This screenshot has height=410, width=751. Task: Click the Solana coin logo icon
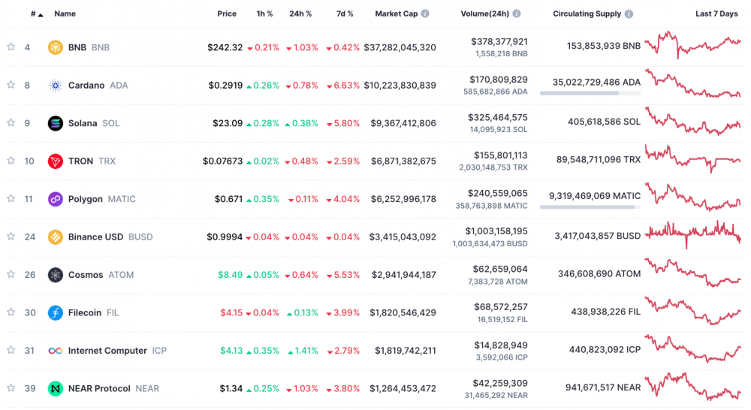click(55, 123)
